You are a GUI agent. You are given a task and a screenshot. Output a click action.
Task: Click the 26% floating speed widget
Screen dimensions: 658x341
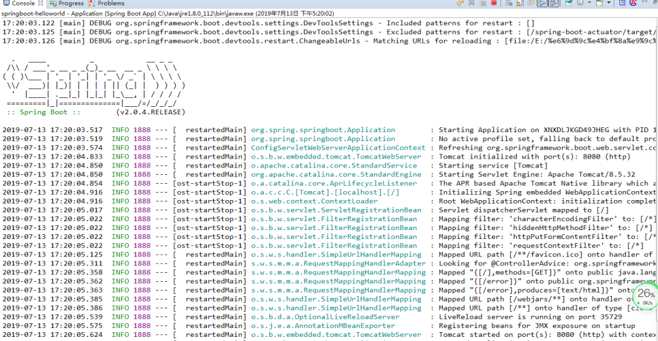point(646,297)
